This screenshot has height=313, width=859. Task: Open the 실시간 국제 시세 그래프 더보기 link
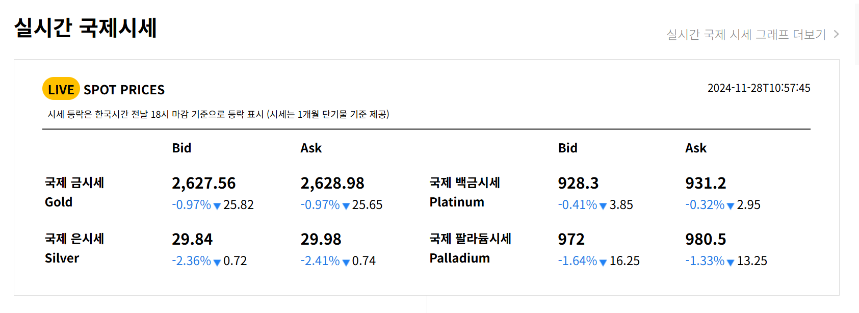(753, 34)
